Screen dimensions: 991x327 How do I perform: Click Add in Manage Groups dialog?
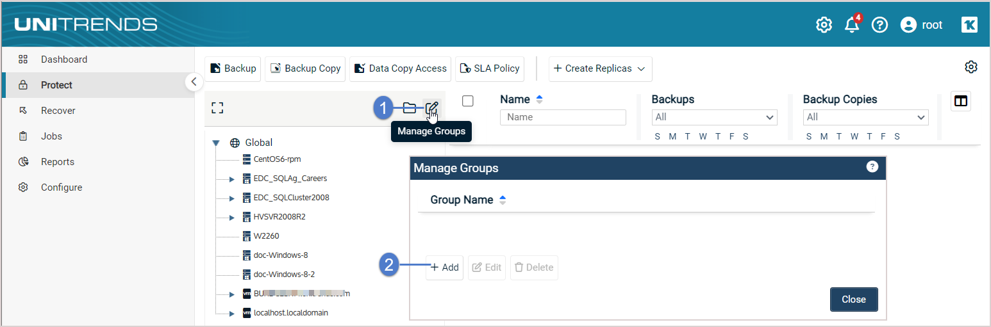444,267
